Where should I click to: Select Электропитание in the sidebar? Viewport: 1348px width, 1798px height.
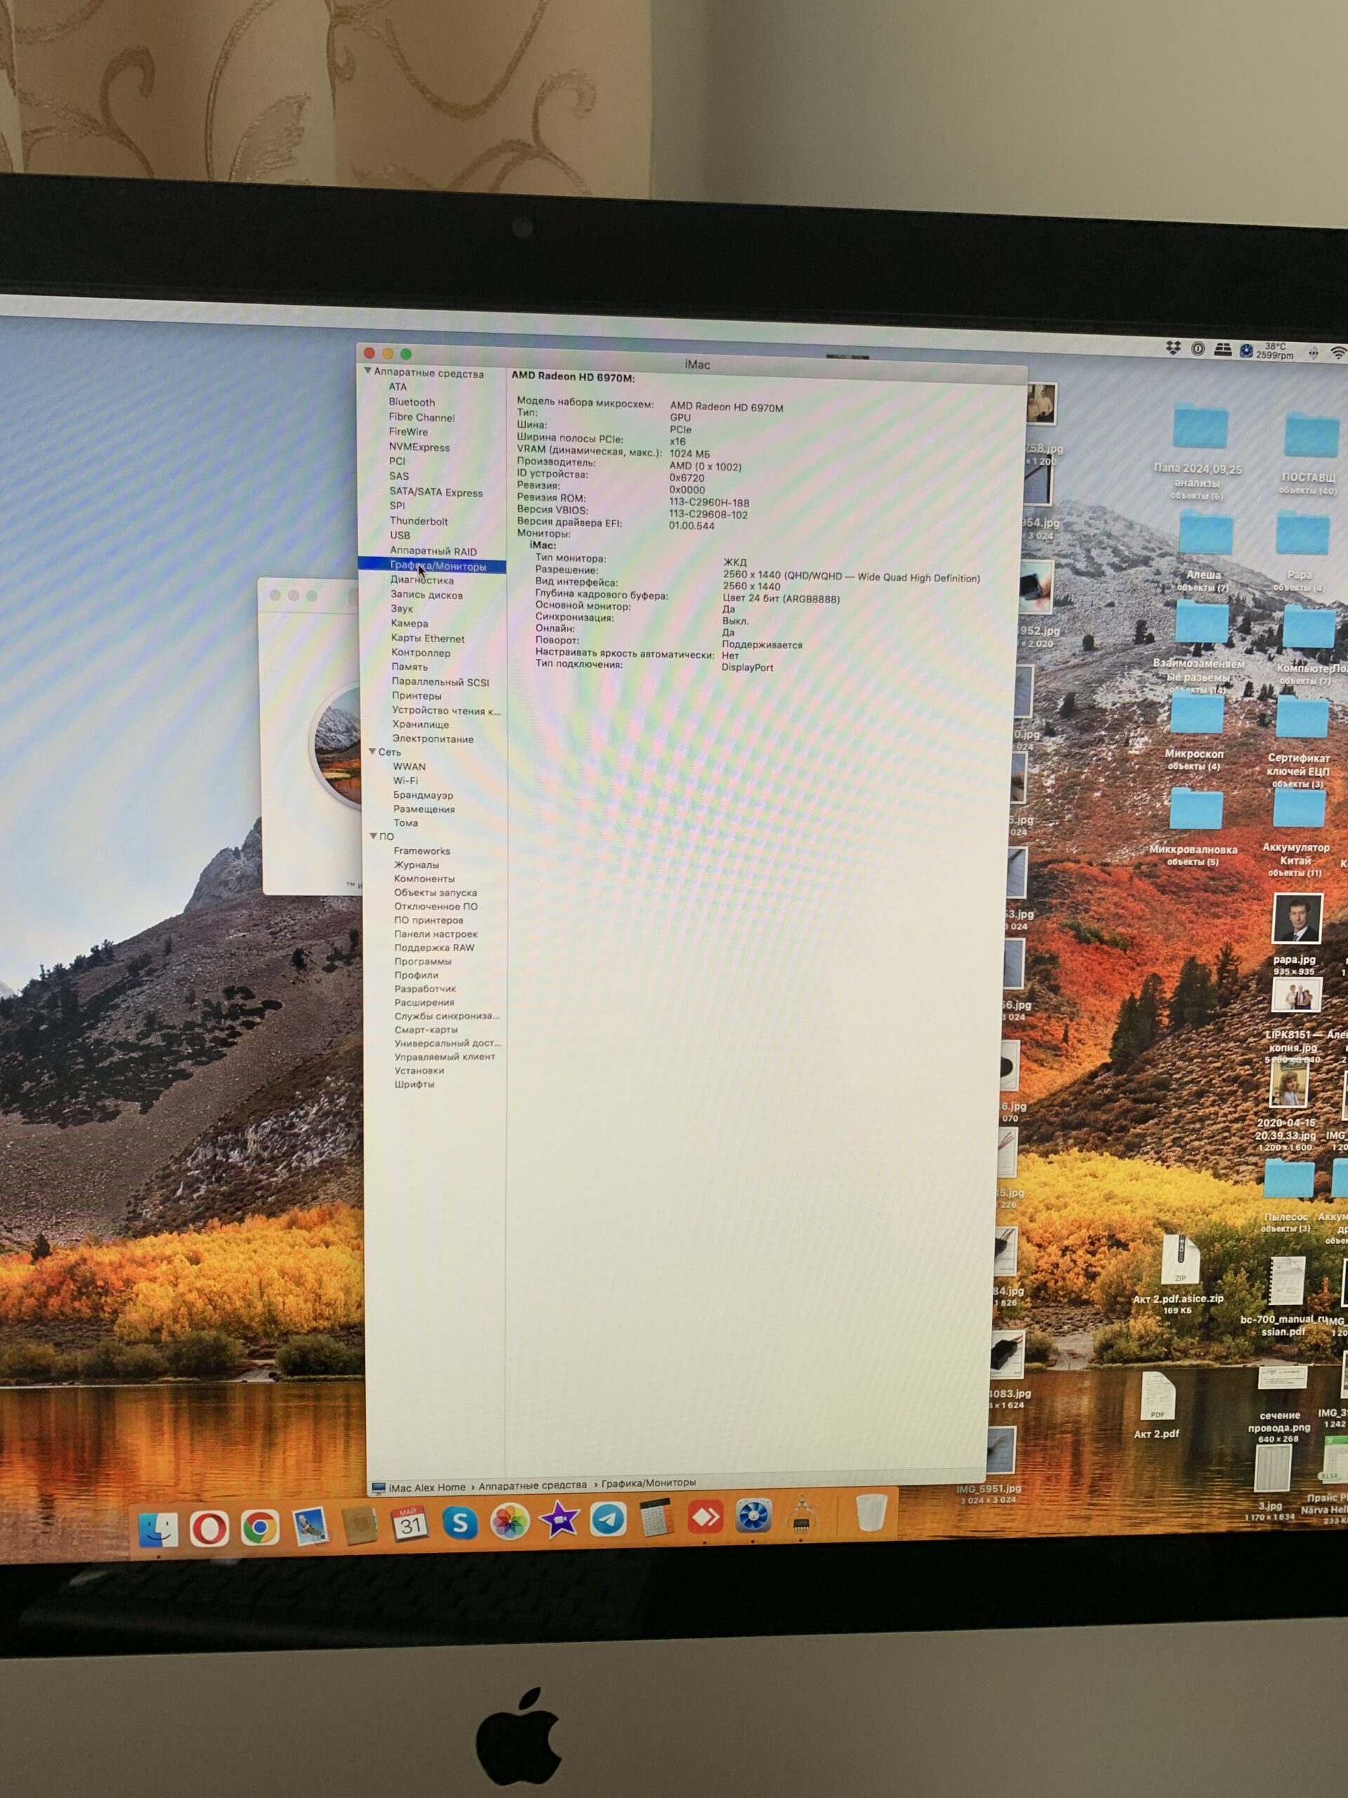tap(432, 739)
